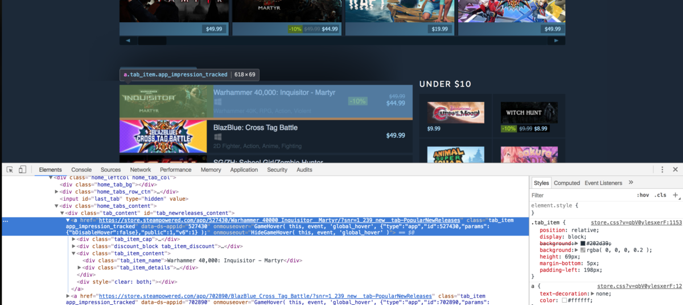
Task: Open color picker for #202d39 swatch
Action: [583, 243]
